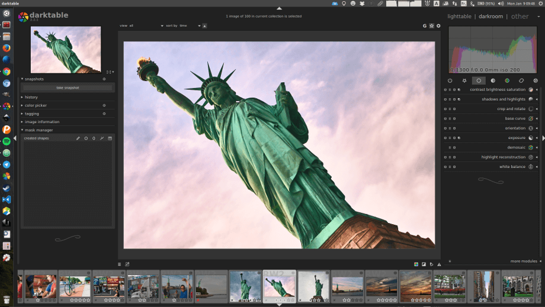Add a gradient shape in mask manager
Viewport: 545px width, 307px height.
point(110,138)
